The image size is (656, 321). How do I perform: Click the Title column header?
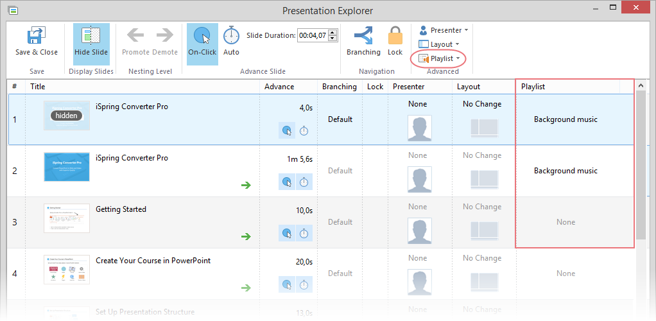(x=144, y=87)
